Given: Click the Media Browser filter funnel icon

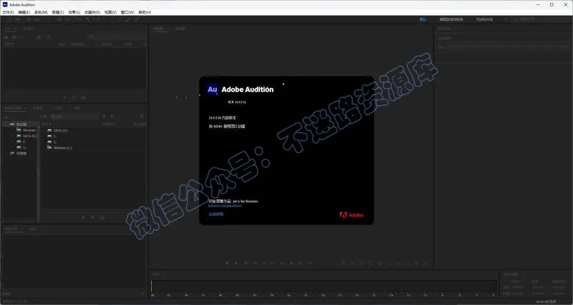Looking at the screenshot, I should [x=142, y=116].
